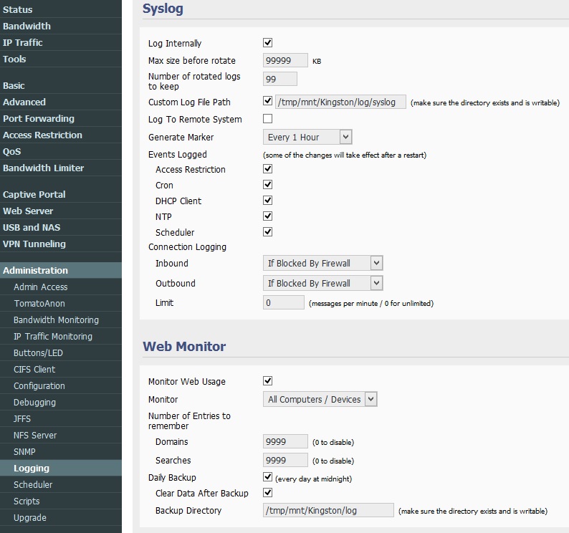
Task: Select the Logging page in sidebar
Action: [61, 468]
